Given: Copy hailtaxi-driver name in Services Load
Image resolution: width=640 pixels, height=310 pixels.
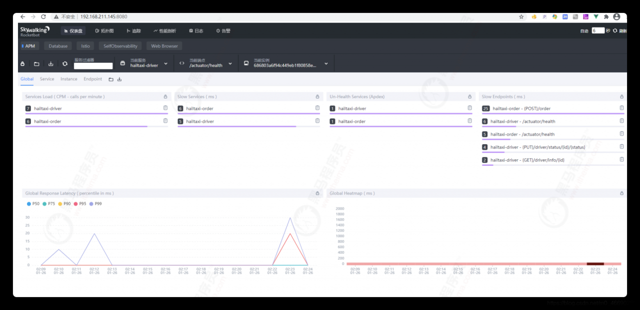Looking at the screenshot, I should tap(165, 108).
